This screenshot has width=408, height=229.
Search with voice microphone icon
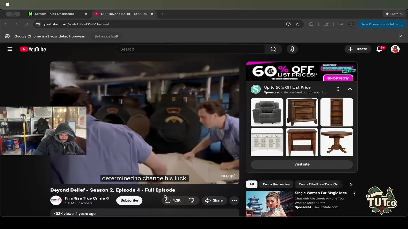click(x=292, y=49)
